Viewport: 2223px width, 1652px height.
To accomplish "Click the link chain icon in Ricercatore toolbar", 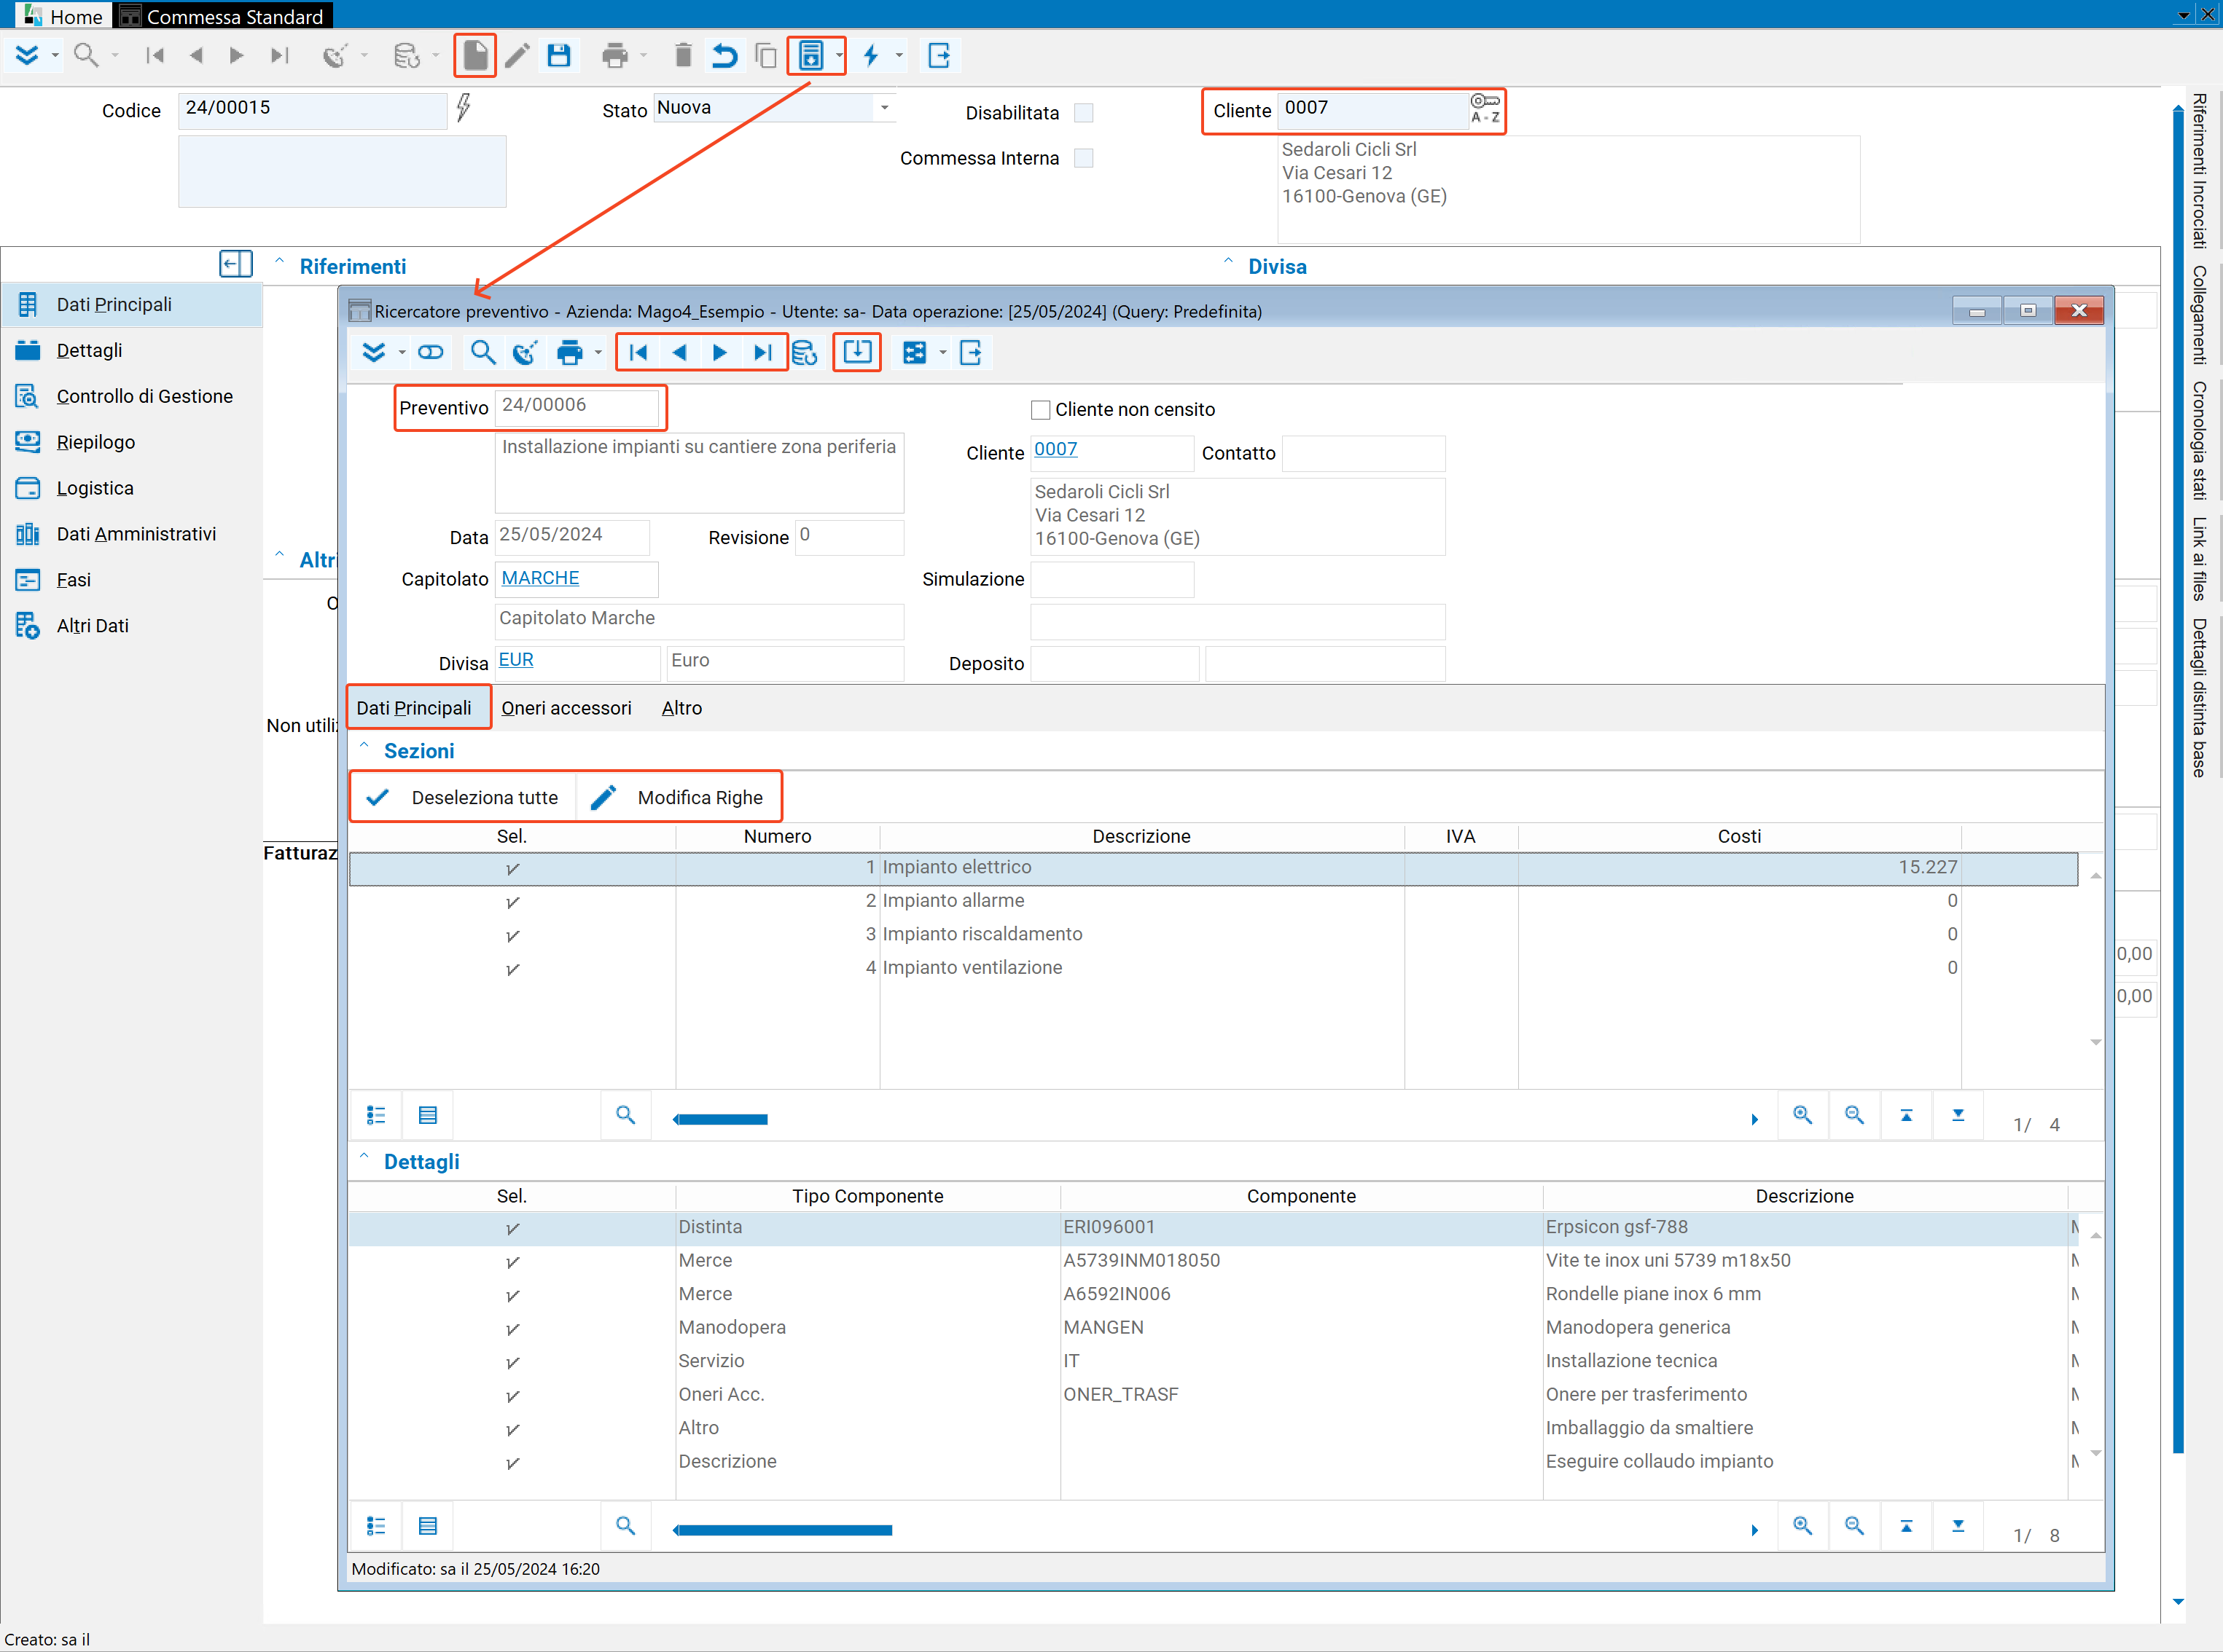I will 431,352.
